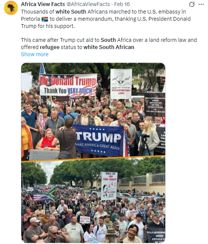
Task: Click the Africa View Facts display name
Action: point(43,4)
